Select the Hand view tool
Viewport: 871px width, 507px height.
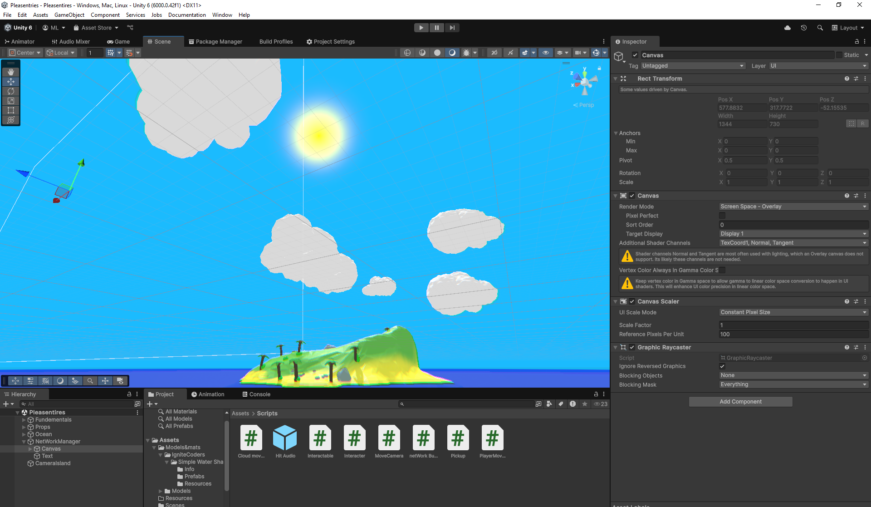click(x=11, y=72)
